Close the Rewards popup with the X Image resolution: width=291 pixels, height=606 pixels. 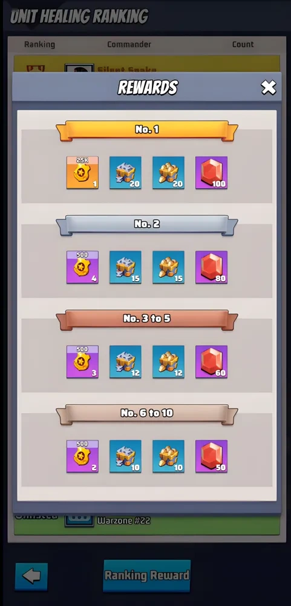pos(269,88)
